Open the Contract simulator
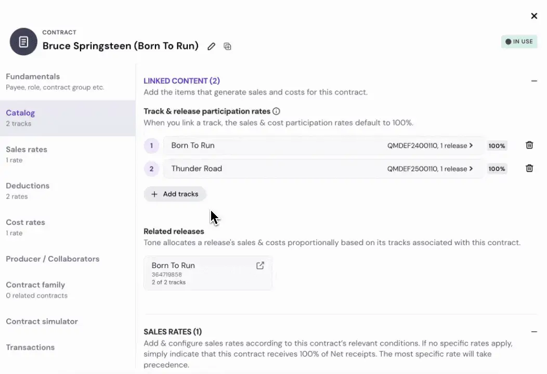The width and height of the screenshot is (547, 374). point(68,322)
